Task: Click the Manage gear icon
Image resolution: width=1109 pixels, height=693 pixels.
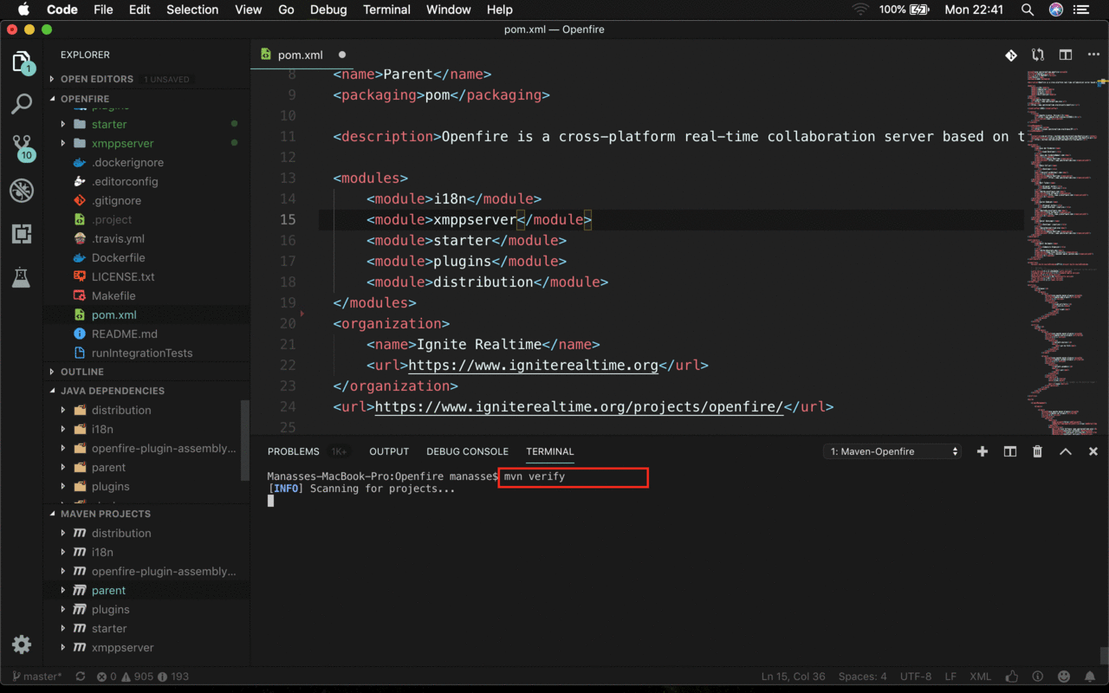Action: (22, 644)
